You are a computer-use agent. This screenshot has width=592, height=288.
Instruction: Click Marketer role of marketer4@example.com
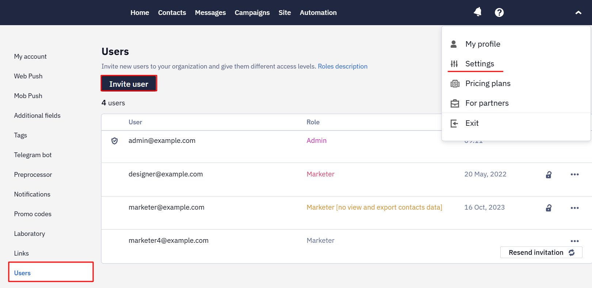[x=320, y=241]
